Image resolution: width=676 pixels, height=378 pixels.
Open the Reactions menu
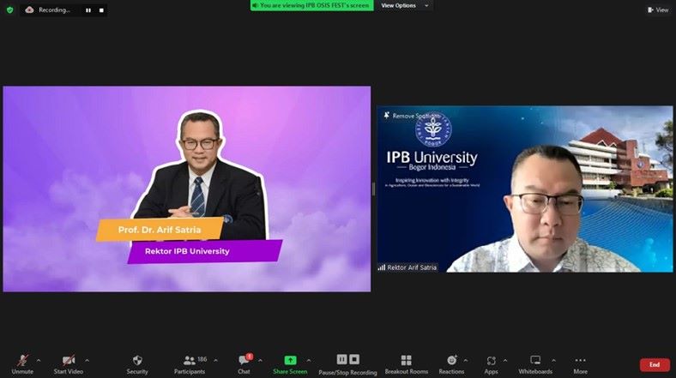tap(451, 363)
